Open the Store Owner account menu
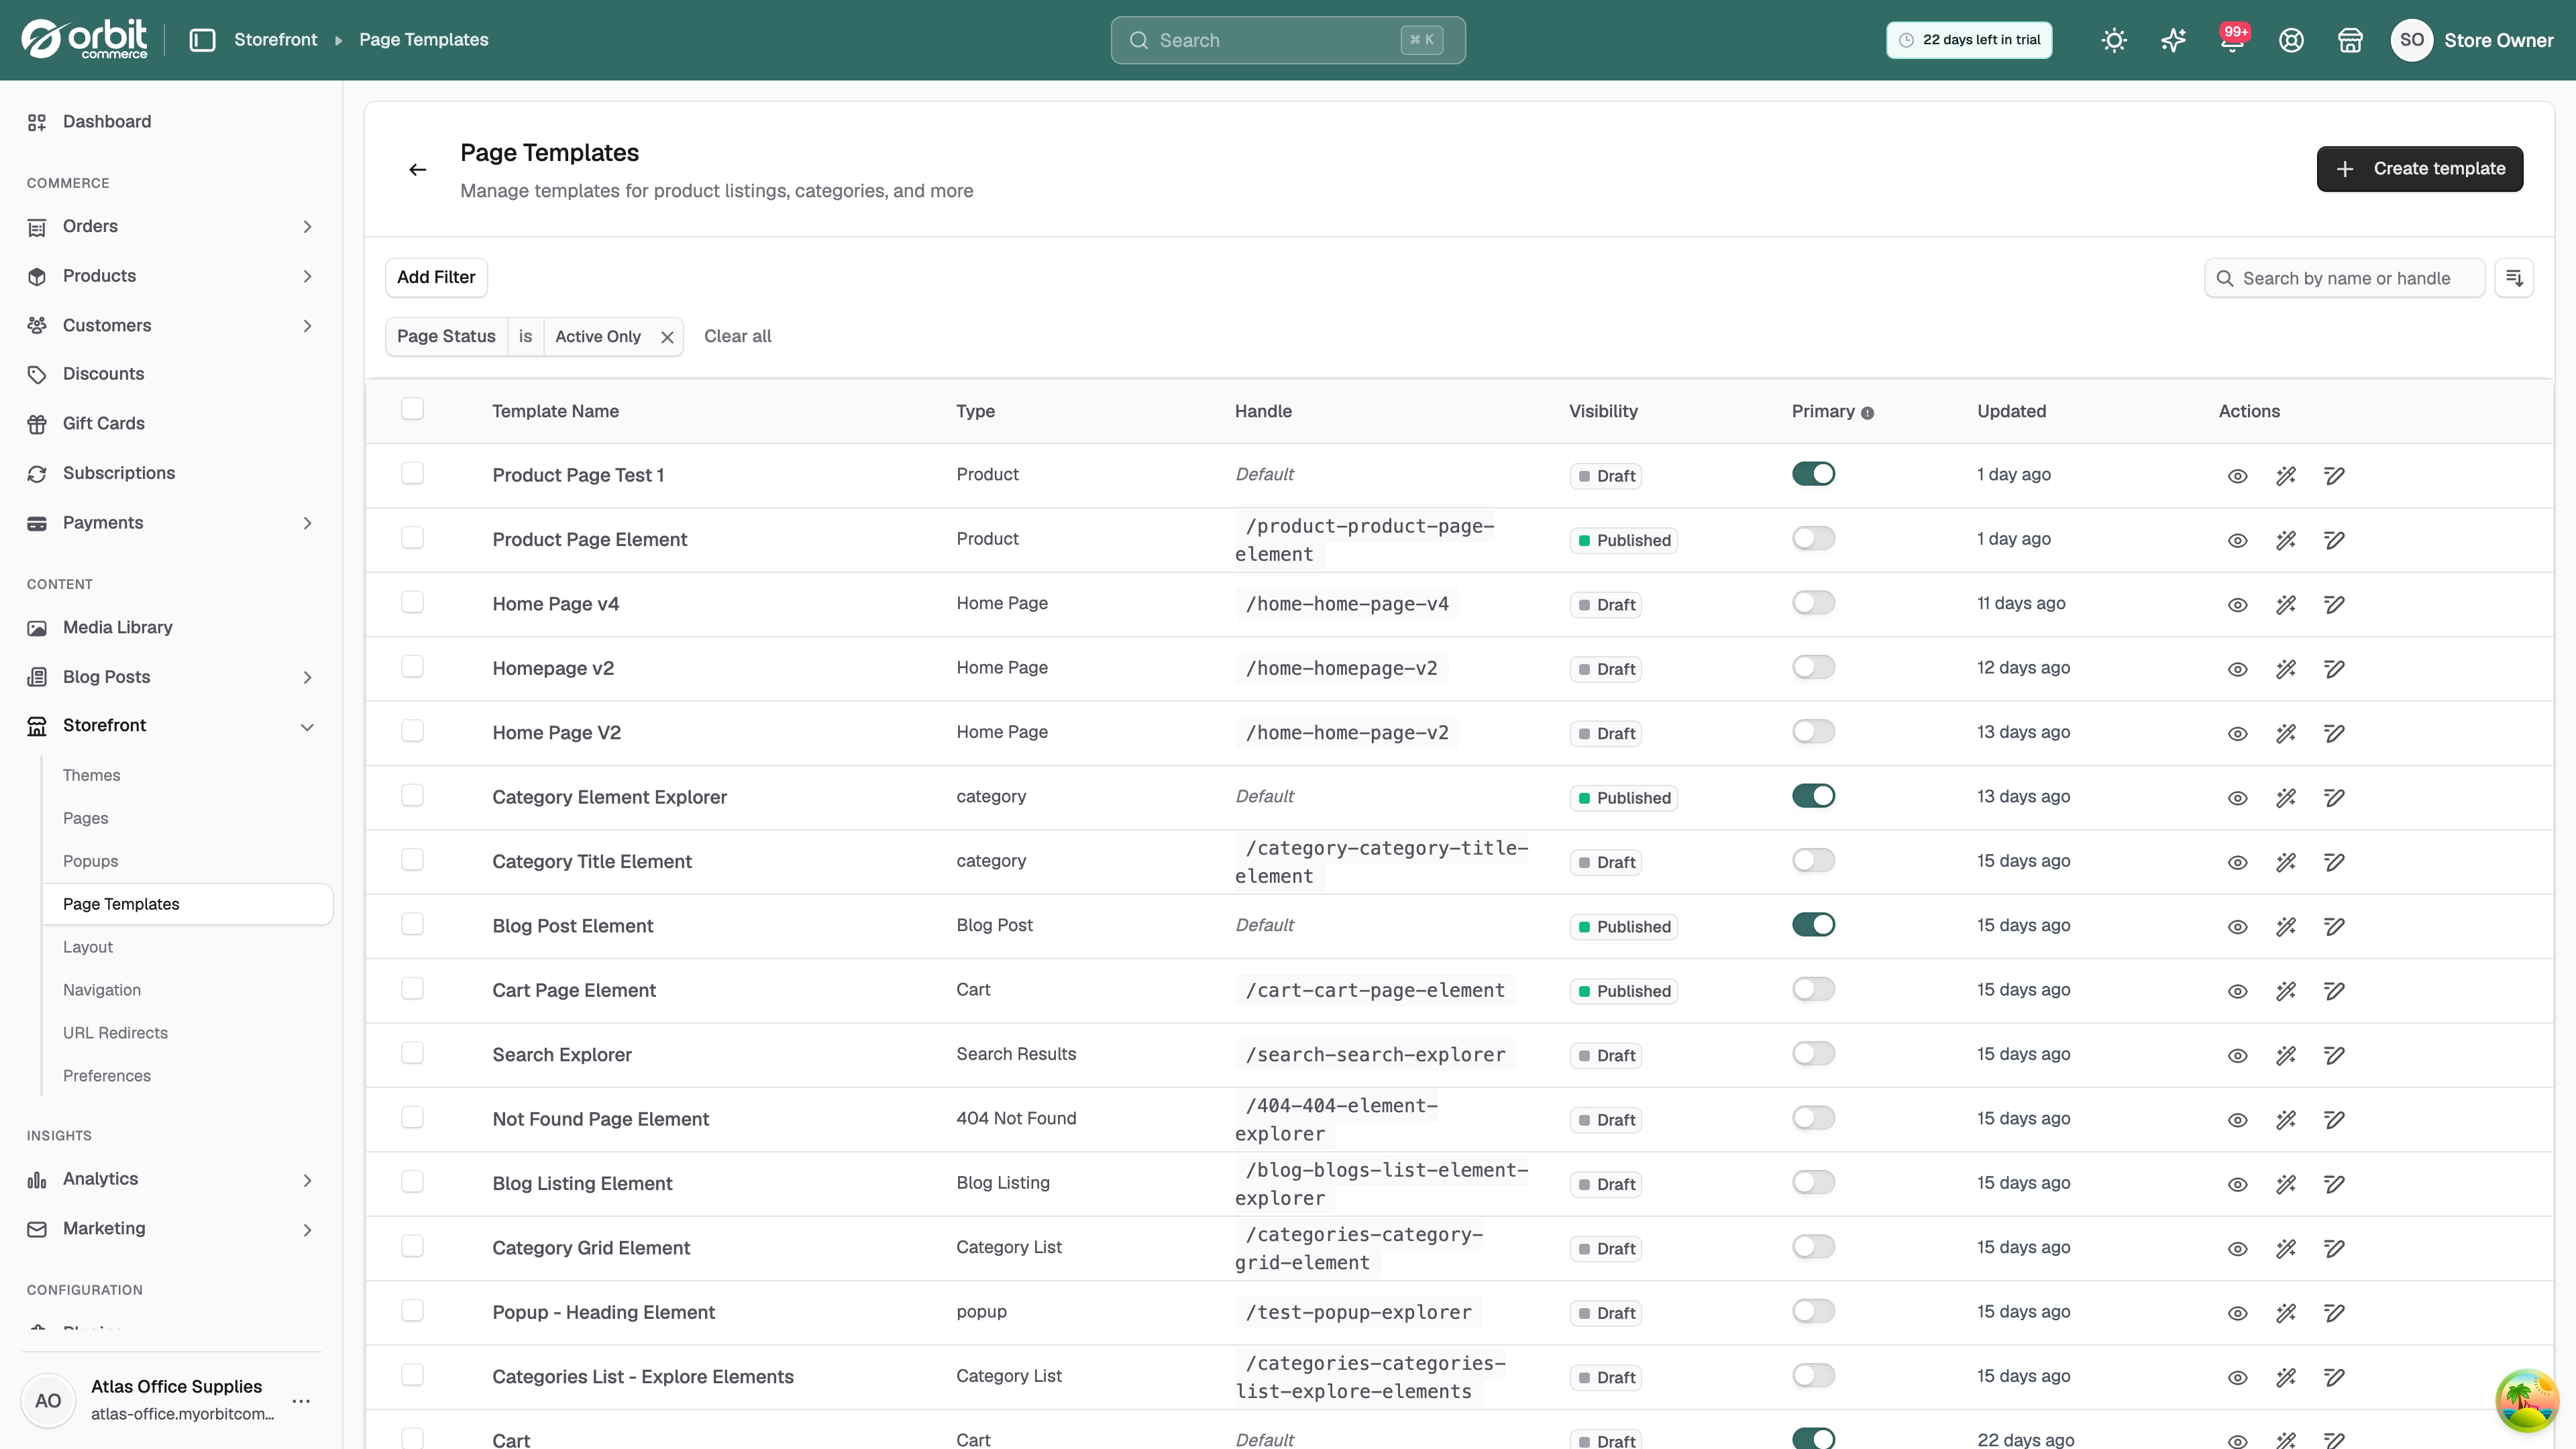The width and height of the screenshot is (2576, 1449). click(x=2472, y=40)
